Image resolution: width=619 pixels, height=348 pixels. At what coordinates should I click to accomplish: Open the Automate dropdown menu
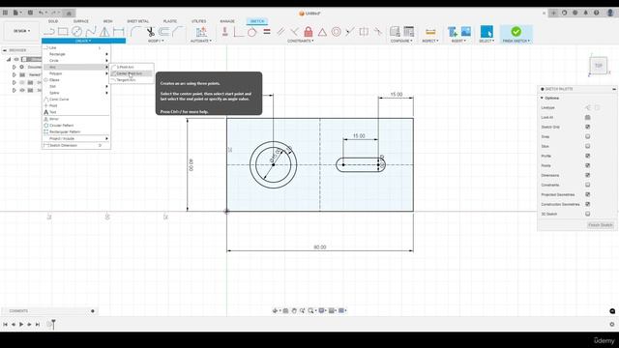[x=201, y=41]
